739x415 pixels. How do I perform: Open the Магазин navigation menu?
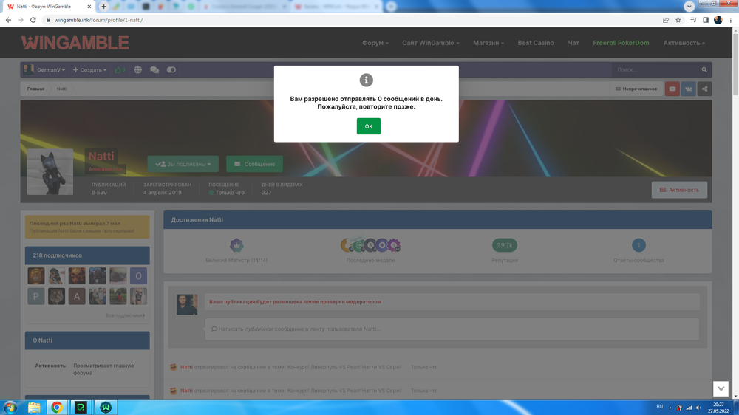(x=488, y=43)
